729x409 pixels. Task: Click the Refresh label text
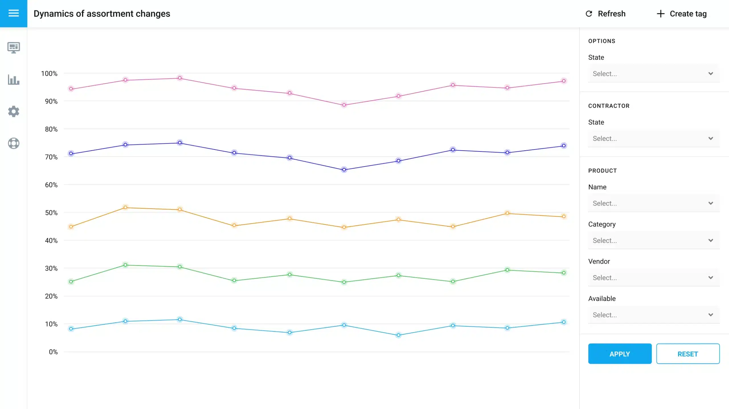[x=611, y=14]
